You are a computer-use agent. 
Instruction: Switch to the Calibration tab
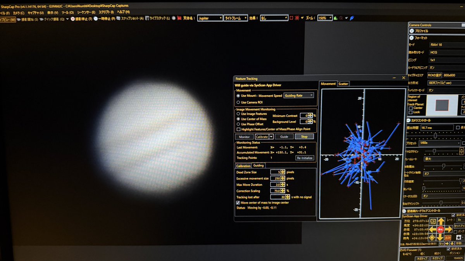(244, 165)
